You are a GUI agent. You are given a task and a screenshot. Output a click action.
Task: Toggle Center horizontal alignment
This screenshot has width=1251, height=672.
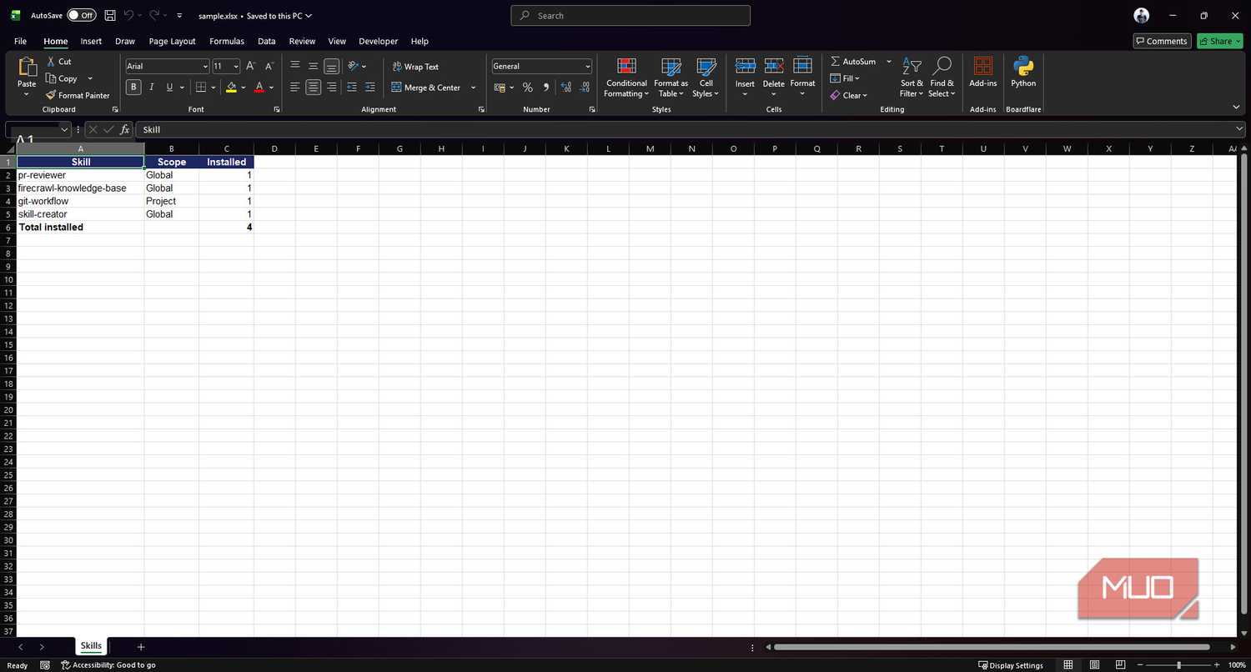[x=313, y=88]
